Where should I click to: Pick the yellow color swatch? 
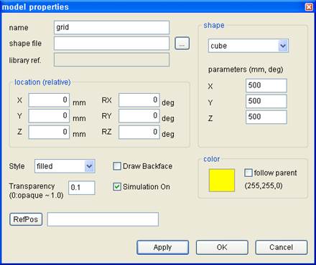222,180
